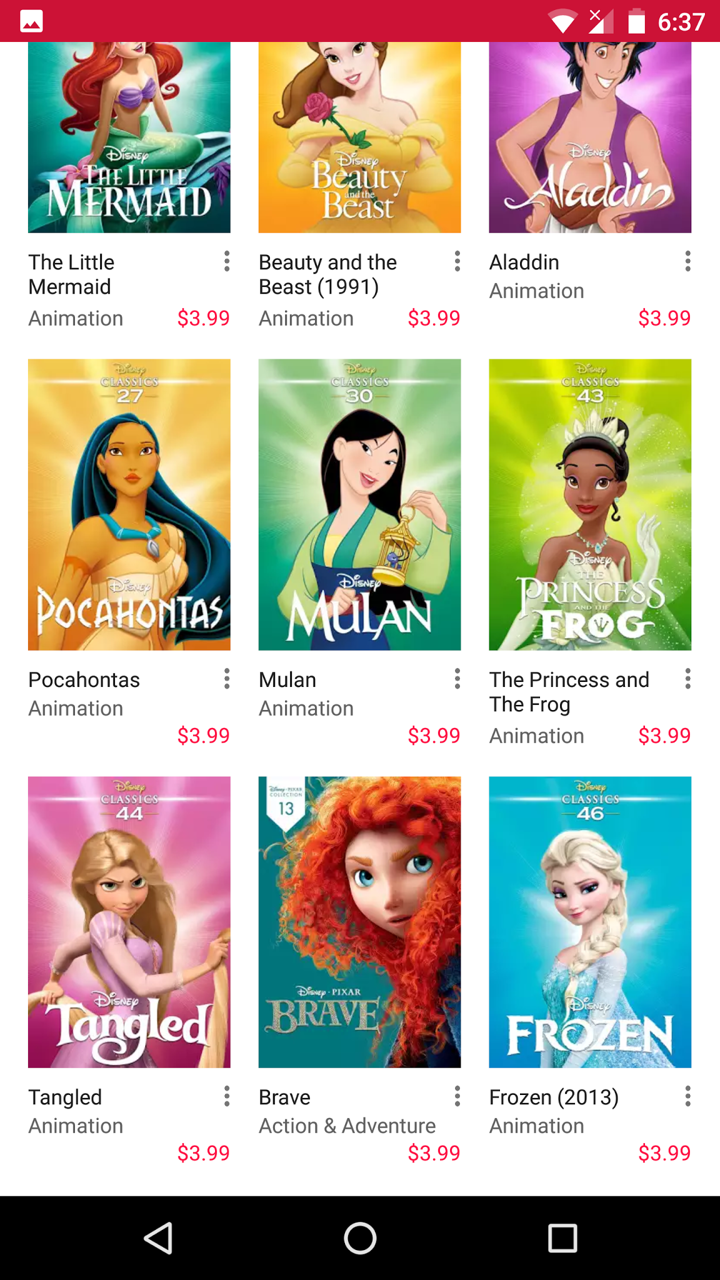720x1280 pixels.
Task: Select the Pocahontas movie poster
Action: (x=129, y=504)
